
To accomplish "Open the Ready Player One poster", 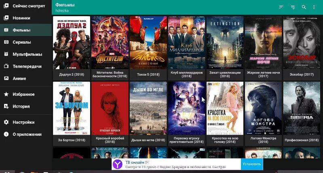I will pyautogui.click(x=187, y=108).
